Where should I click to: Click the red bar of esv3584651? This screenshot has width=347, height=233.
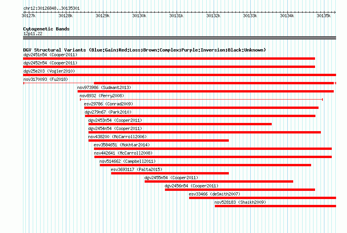pyautogui.click(x=213, y=149)
